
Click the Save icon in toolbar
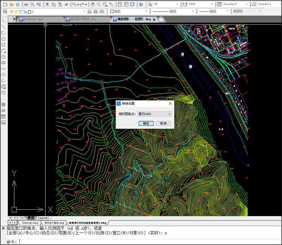(18, 4)
